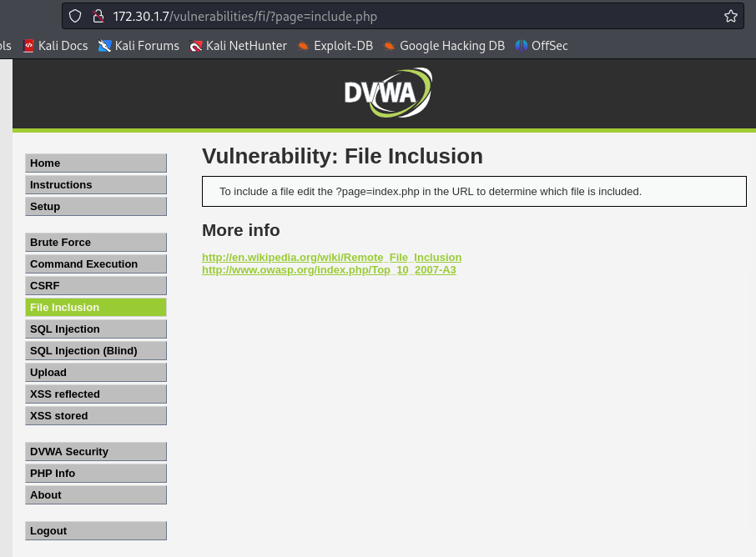Open the XSS stored menu item
Screen dimensions: 756x557
tap(96, 416)
